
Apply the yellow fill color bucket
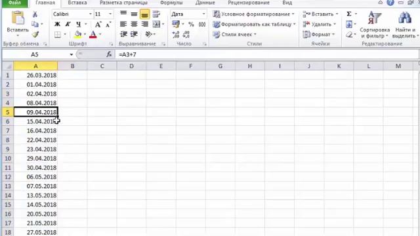(x=78, y=35)
